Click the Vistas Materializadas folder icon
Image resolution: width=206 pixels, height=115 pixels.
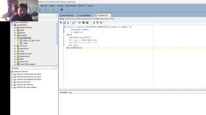(18, 64)
